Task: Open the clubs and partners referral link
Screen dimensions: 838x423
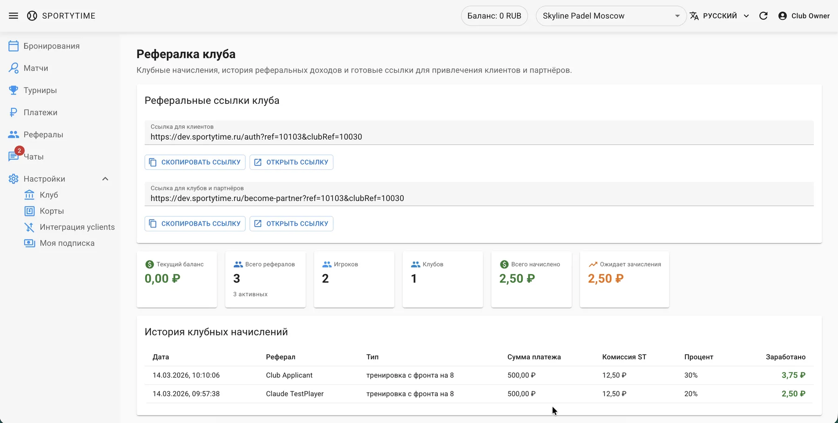Action: click(x=291, y=224)
